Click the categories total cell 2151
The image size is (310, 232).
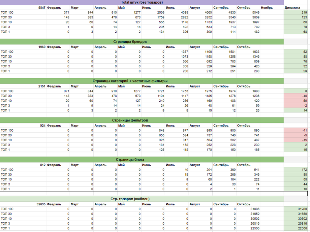(x=42, y=86)
